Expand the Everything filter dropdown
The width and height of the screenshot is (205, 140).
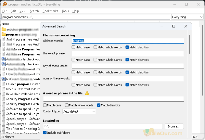[187, 17]
